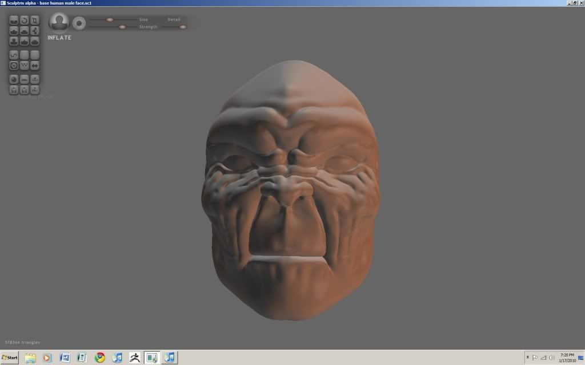The image size is (585, 365).
Task: Toggle the wavy-curve brush option button
Action: coord(14,55)
